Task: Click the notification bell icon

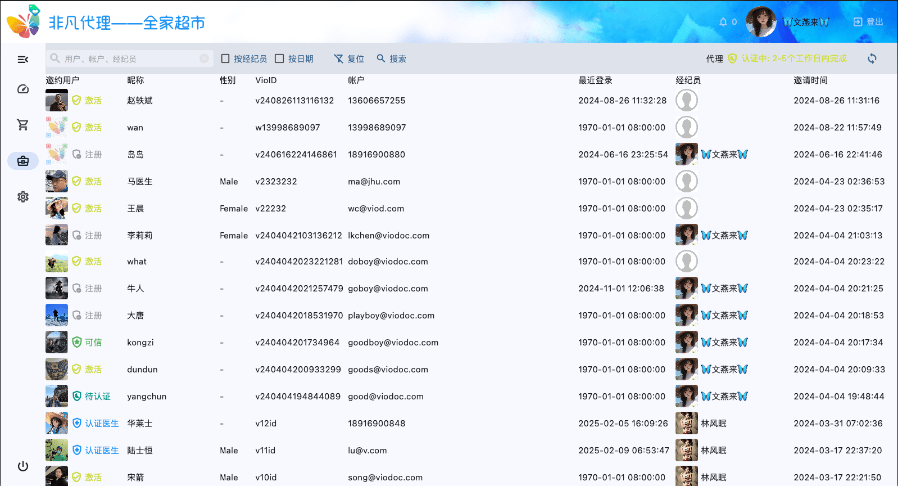Action: (x=723, y=21)
